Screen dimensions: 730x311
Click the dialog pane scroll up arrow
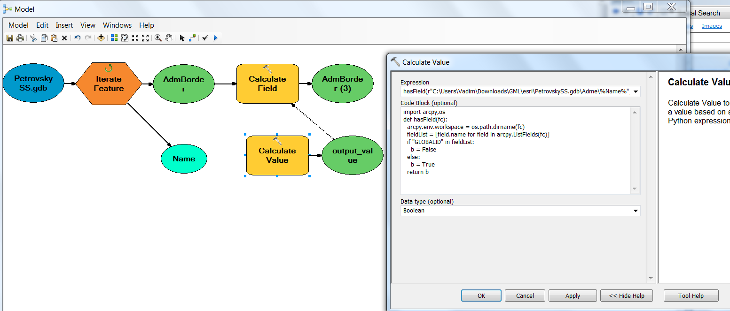tap(651, 77)
